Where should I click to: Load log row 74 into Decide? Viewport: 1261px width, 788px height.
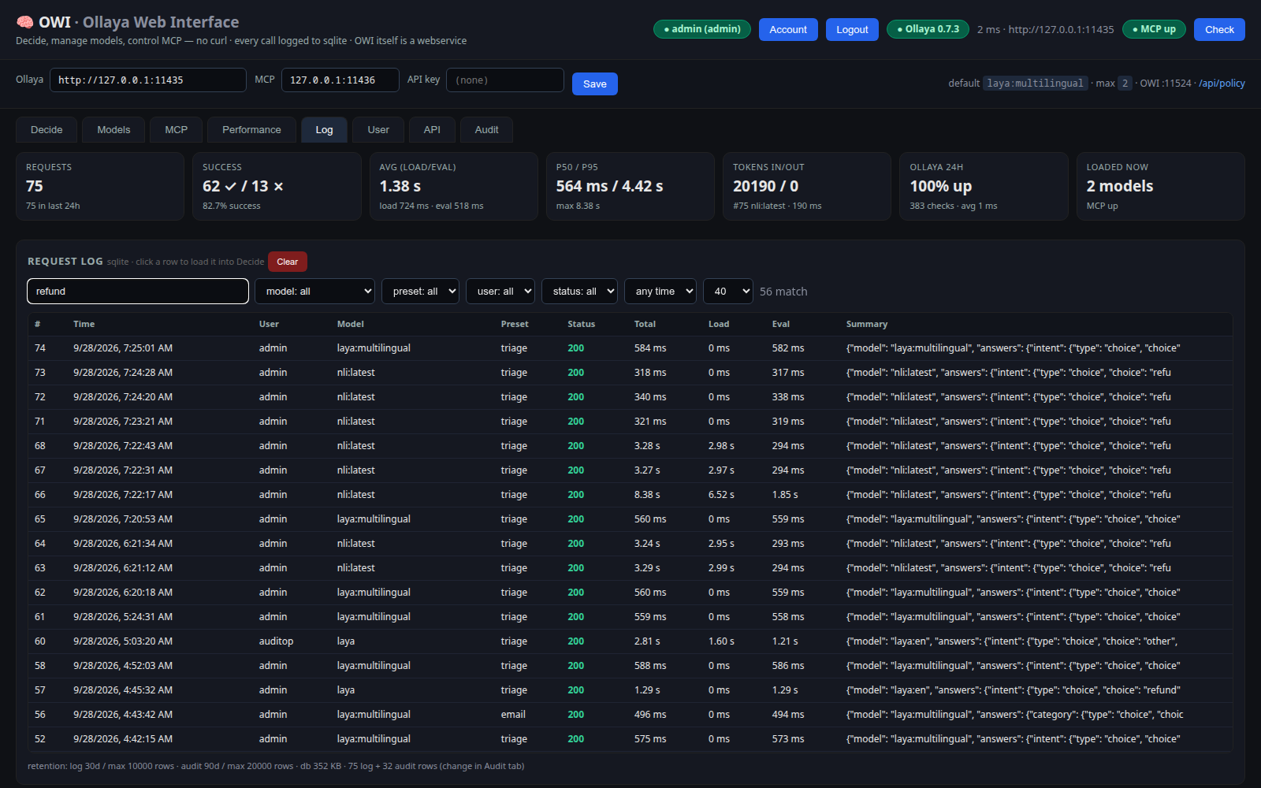(x=630, y=348)
